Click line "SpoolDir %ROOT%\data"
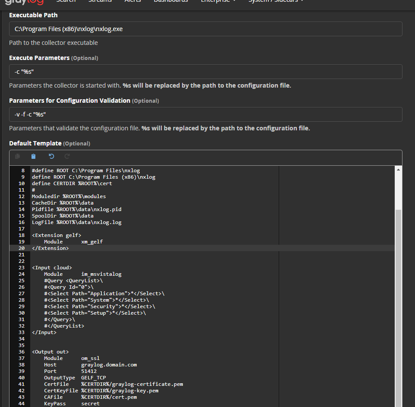Viewport: 415px width, 407px height. [x=63, y=216]
